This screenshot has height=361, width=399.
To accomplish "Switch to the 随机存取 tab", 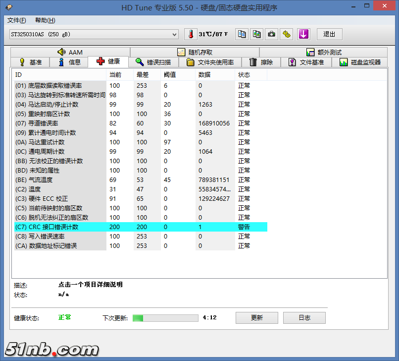I will coord(195,52).
